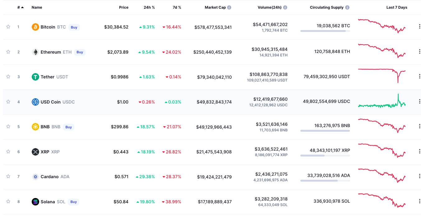Screen dimensions: 421x216
Task: Click the Buy button next to Bitcoin
Action: [74, 27]
